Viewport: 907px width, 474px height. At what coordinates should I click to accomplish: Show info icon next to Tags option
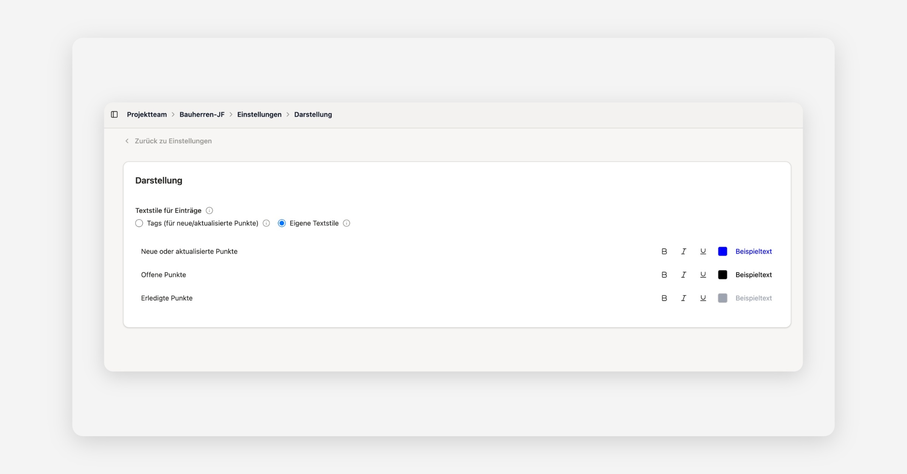point(266,223)
